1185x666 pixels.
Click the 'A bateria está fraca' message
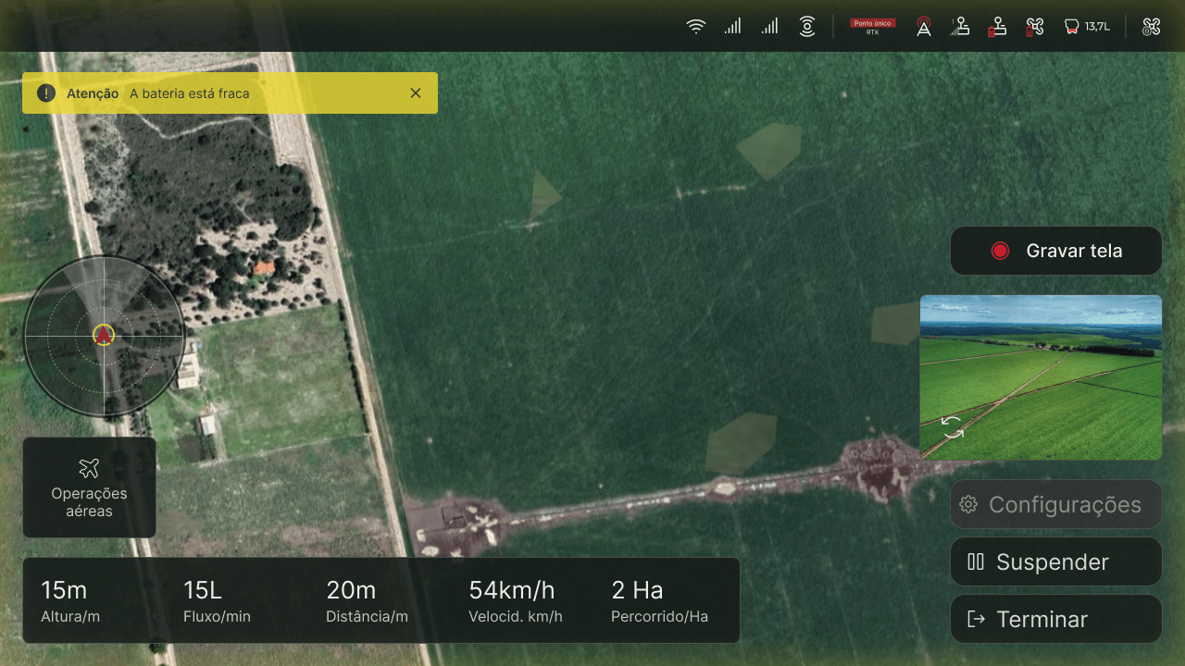[189, 93]
